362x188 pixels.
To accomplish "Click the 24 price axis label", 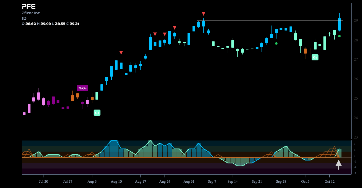I will point(356,118).
